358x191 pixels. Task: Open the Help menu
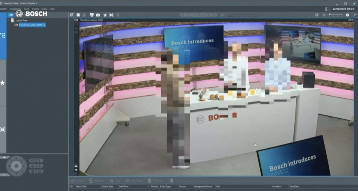pos(52,9)
